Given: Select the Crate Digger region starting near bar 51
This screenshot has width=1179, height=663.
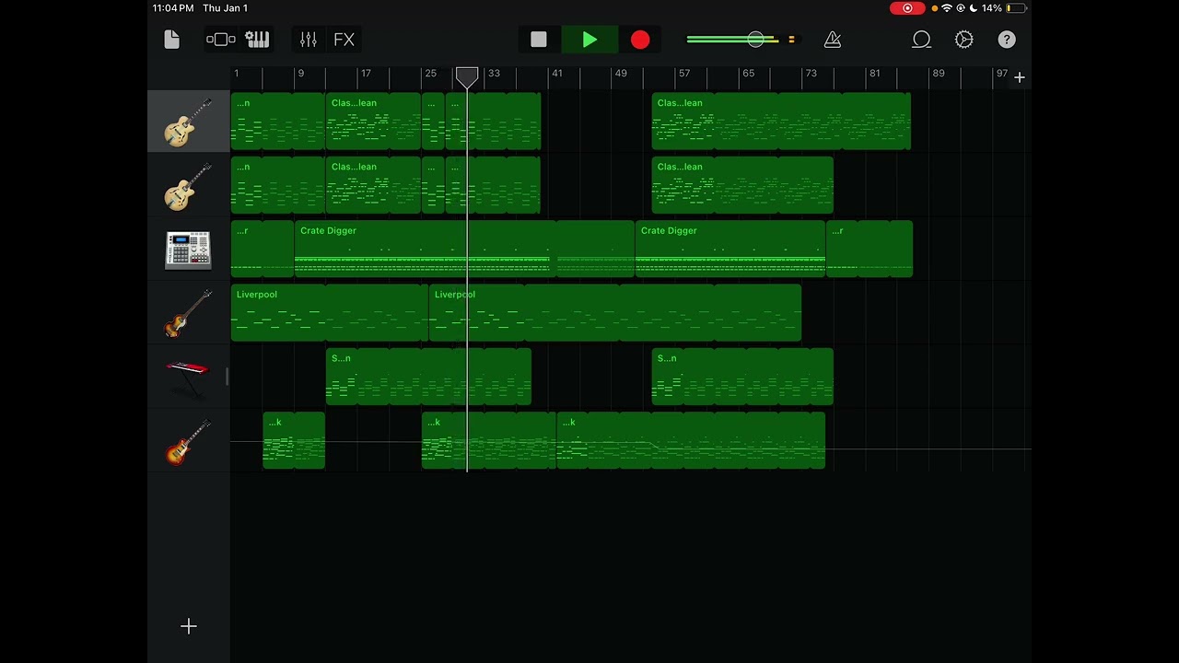Looking at the screenshot, I should [730, 249].
